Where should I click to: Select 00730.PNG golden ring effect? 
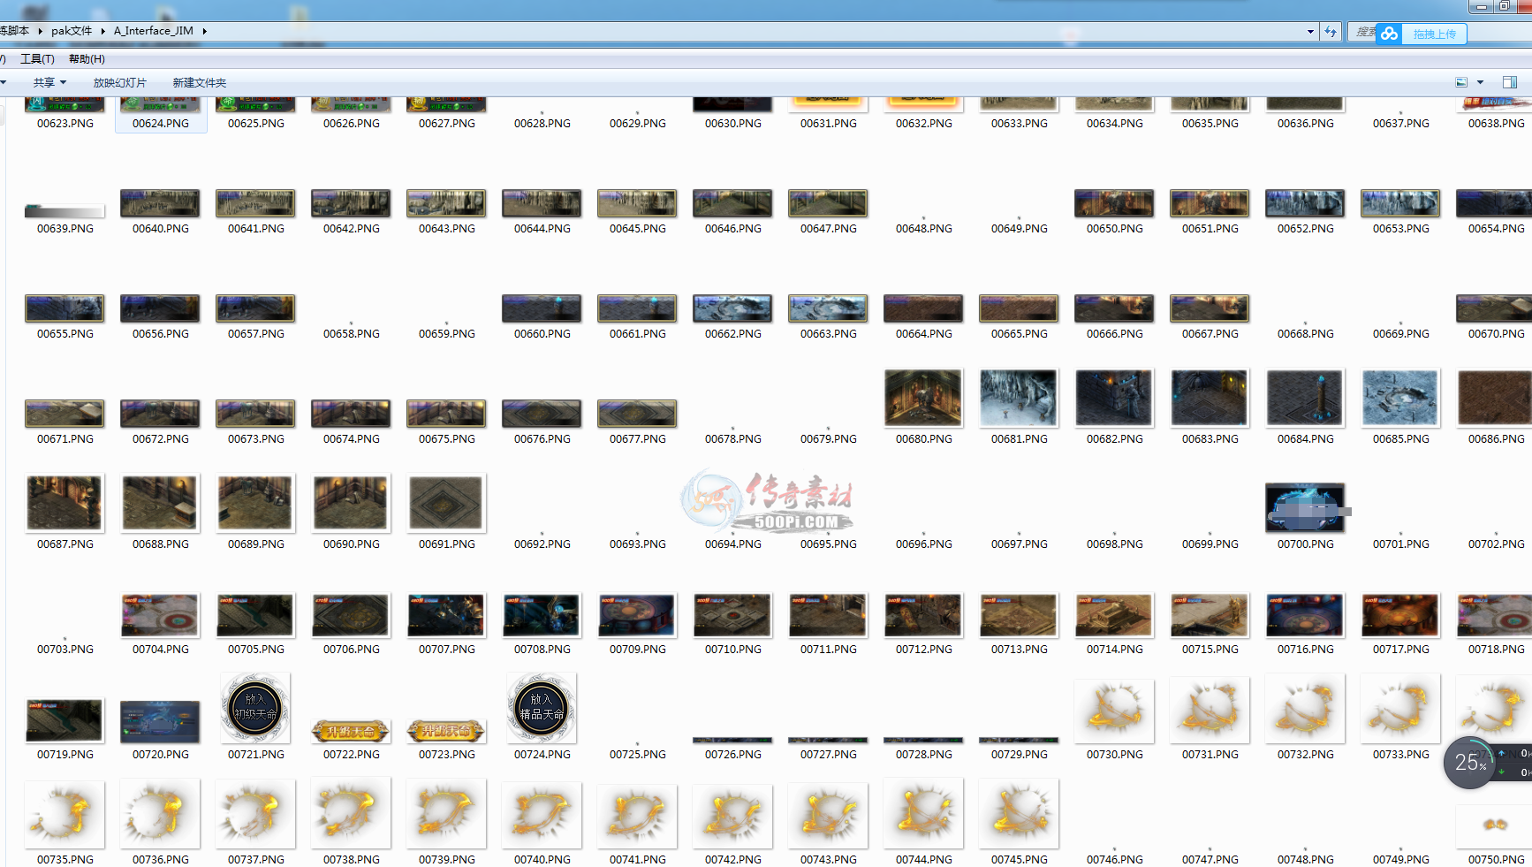tap(1114, 711)
